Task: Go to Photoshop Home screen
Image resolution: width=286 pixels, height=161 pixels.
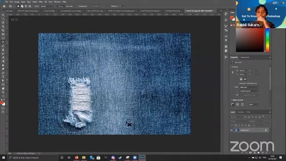Action: tap(4, 6)
